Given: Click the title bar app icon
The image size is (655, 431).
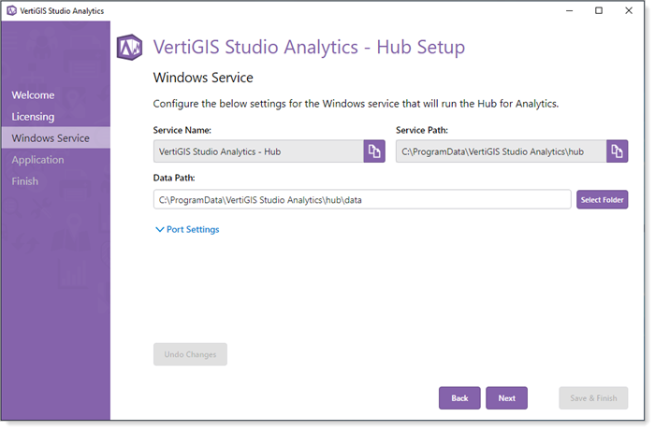Looking at the screenshot, I should 11,11.
